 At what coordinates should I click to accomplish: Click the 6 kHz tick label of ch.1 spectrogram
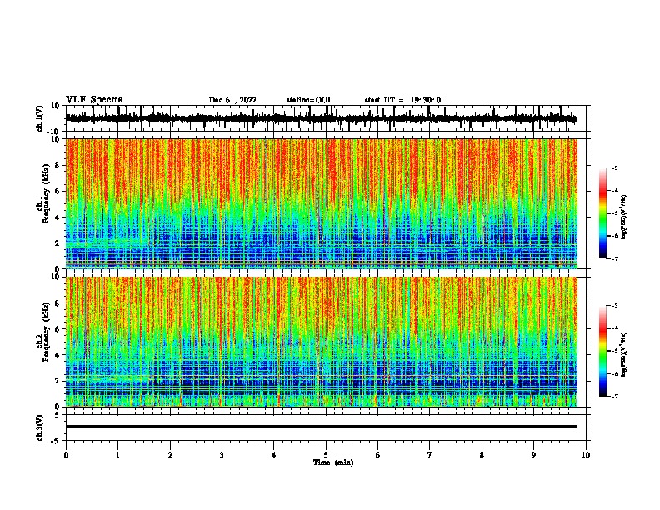[57, 191]
